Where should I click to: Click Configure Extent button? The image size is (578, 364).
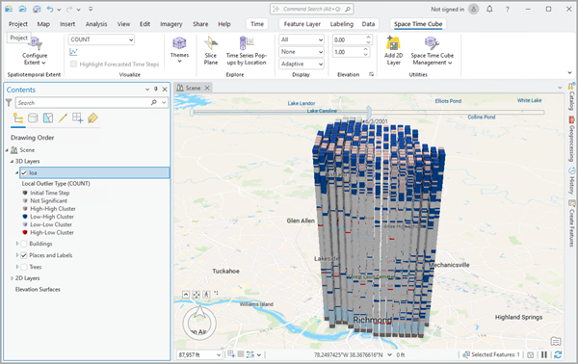click(x=35, y=51)
